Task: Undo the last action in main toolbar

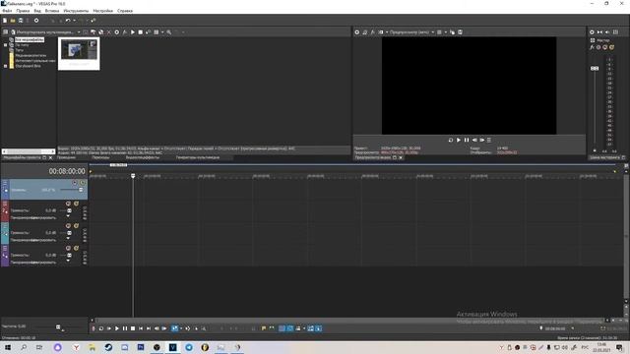Action: (x=68, y=21)
